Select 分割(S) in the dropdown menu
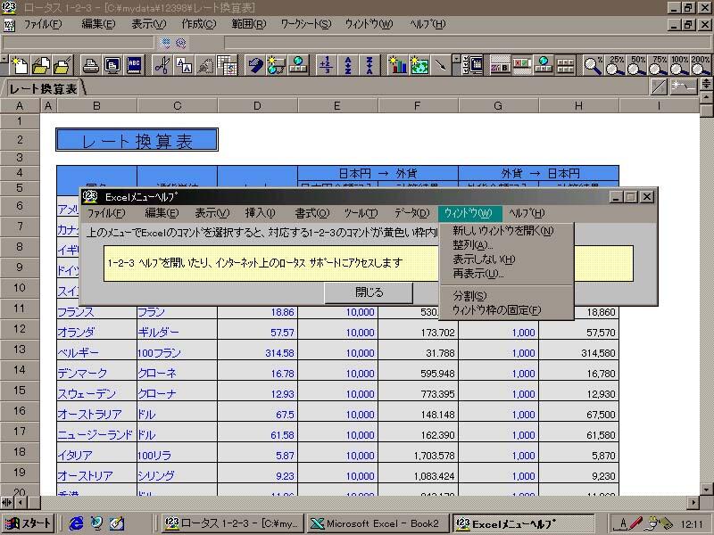The width and height of the screenshot is (714, 535). (x=469, y=296)
